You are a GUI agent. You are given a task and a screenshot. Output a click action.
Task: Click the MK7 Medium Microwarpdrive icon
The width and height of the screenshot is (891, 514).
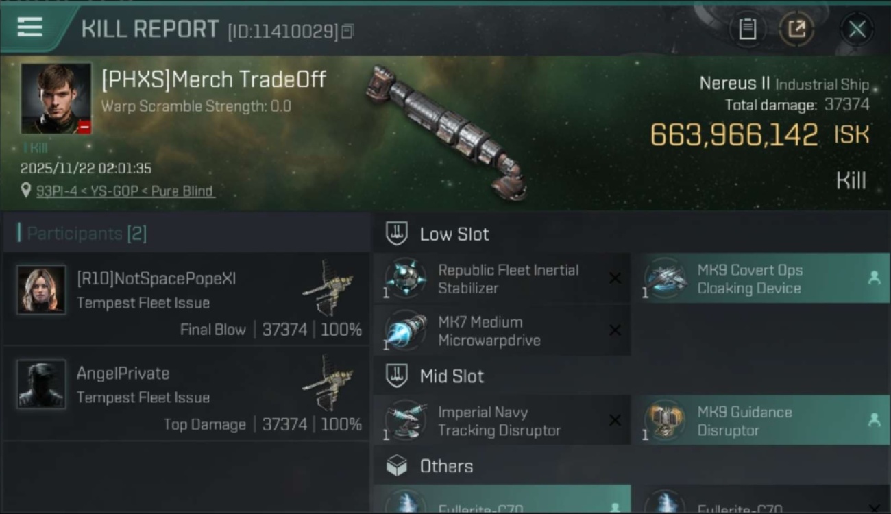tap(405, 330)
